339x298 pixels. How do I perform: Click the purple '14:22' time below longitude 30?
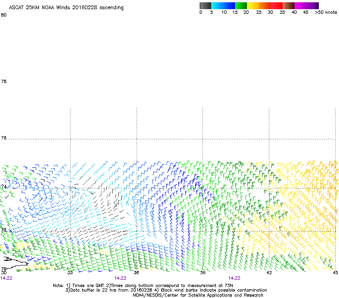[x=6, y=278]
